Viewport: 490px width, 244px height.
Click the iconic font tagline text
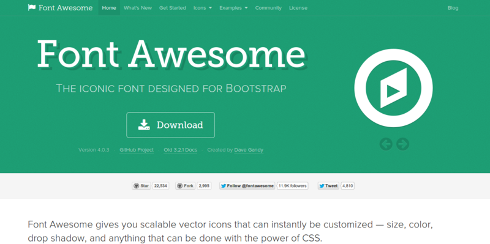point(171,89)
